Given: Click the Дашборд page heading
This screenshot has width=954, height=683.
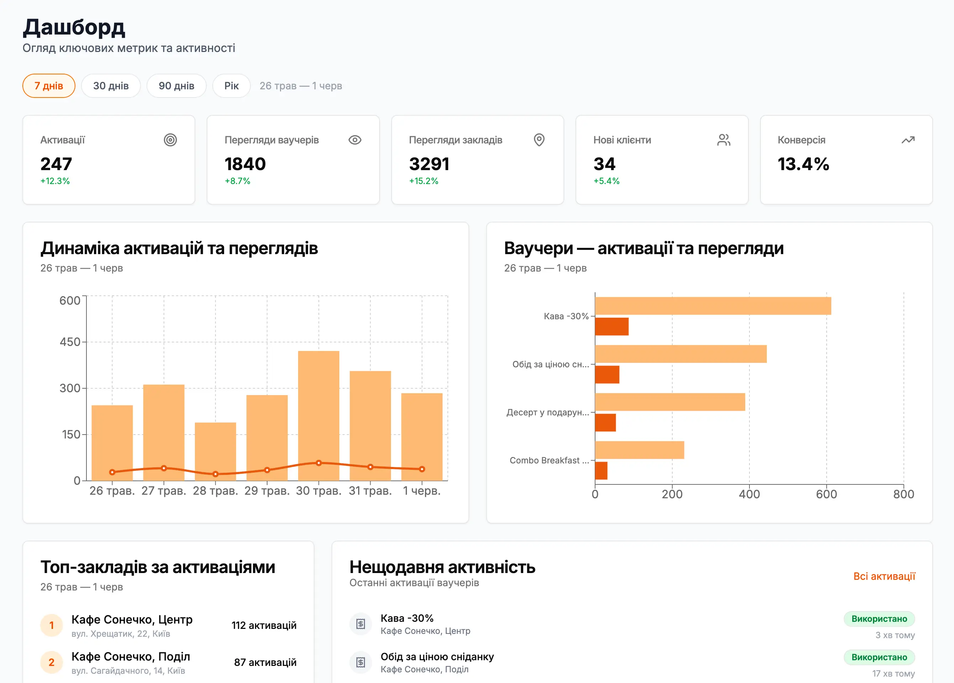Looking at the screenshot, I should 74,27.
